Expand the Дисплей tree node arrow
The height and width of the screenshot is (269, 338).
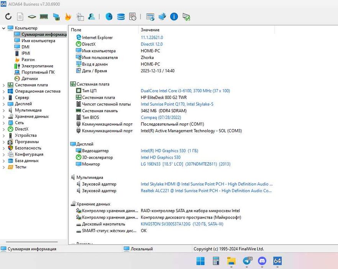pyautogui.click(x=4, y=104)
